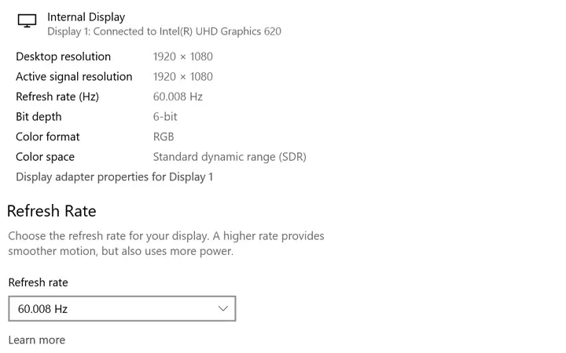The image size is (566, 353).
Task: Open Display adapter properties for Display 1
Action: tap(115, 176)
